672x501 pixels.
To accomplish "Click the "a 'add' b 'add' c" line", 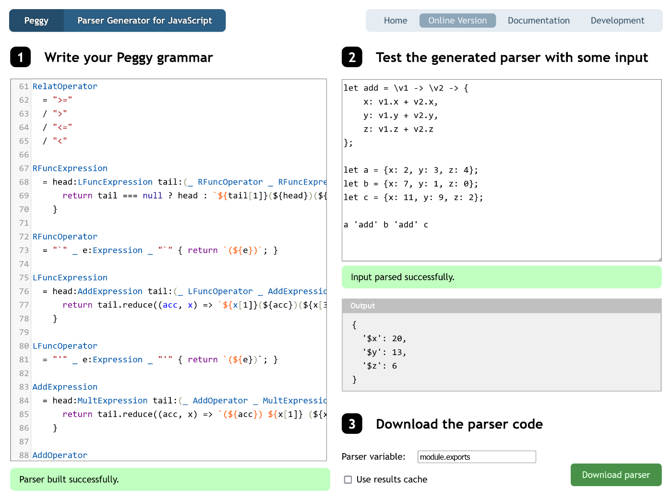I will click(x=386, y=225).
